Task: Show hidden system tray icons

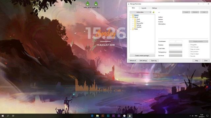Action: [190, 116]
